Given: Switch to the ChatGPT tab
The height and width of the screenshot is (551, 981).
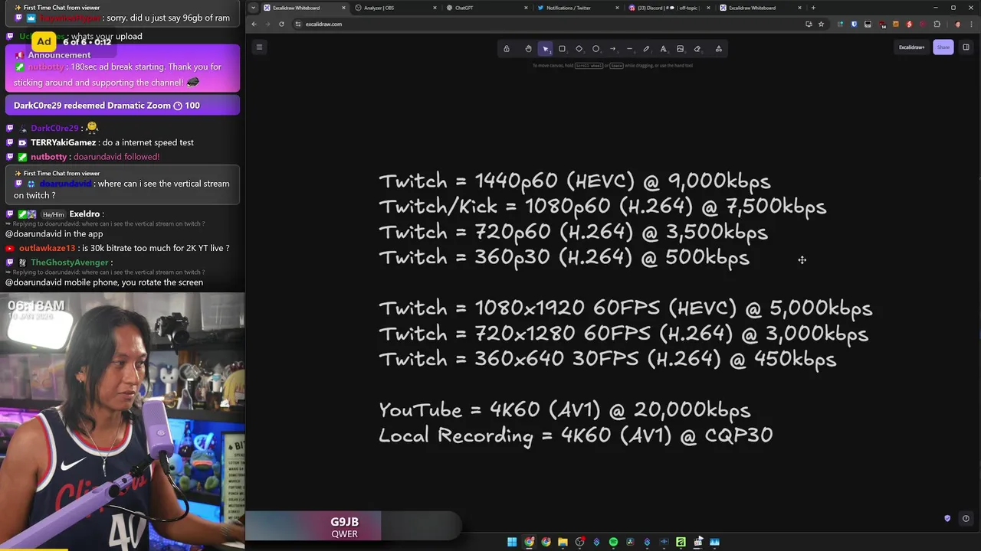Looking at the screenshot, I should click(488, 8).
